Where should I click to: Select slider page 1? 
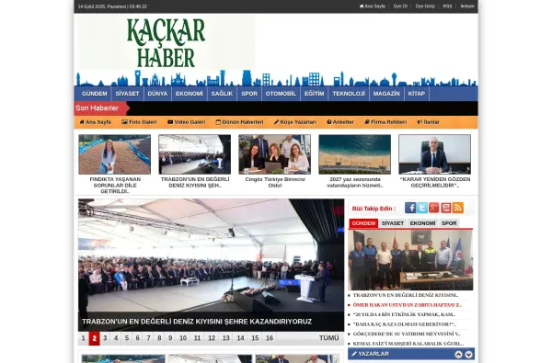coord(84,338)
